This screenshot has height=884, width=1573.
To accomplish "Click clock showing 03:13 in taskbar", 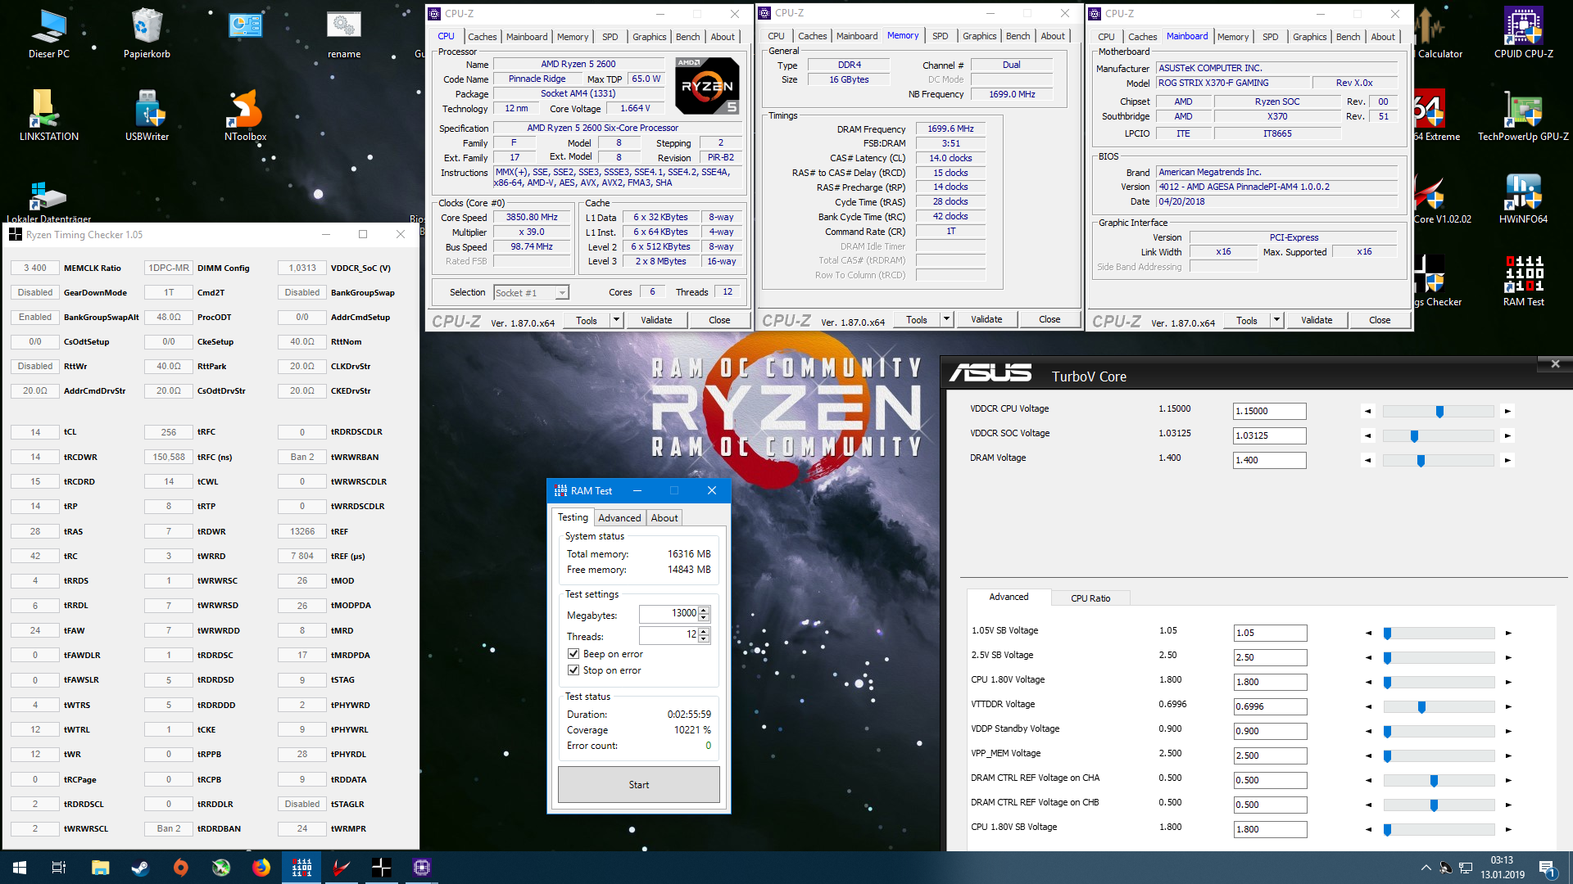I will (x=1503, y=868).
